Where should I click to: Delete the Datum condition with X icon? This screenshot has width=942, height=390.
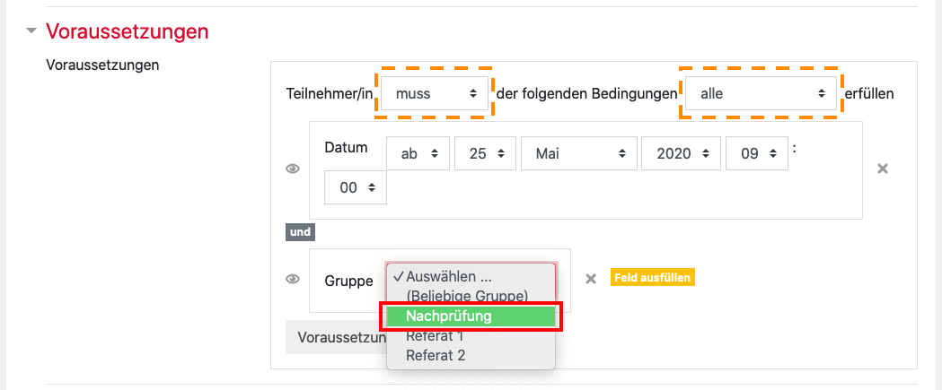click(883, 169)
